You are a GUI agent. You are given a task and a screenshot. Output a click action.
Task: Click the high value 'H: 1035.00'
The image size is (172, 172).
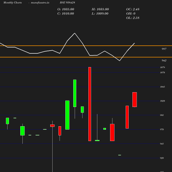pyautogui.click(x=100, y=9)
